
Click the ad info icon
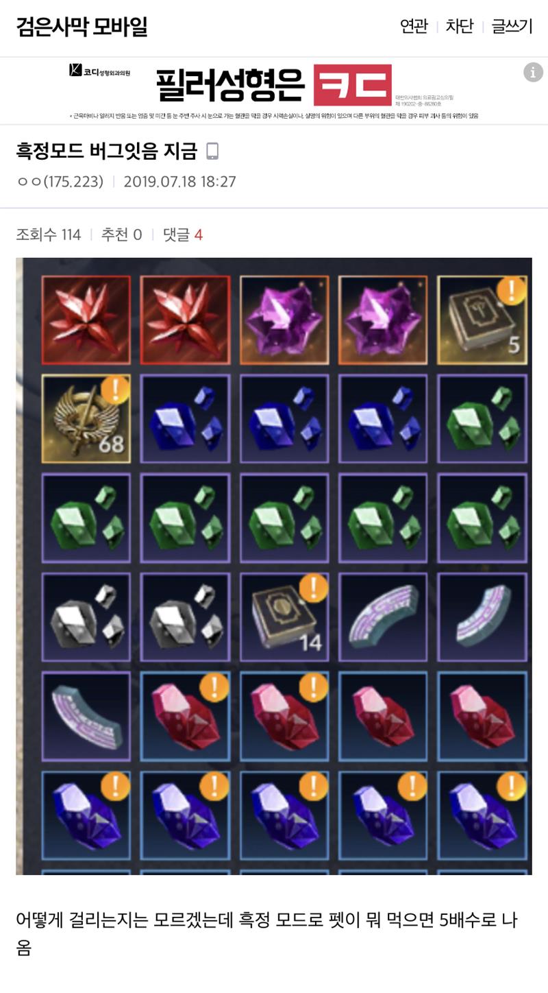(x=533, y=72)
